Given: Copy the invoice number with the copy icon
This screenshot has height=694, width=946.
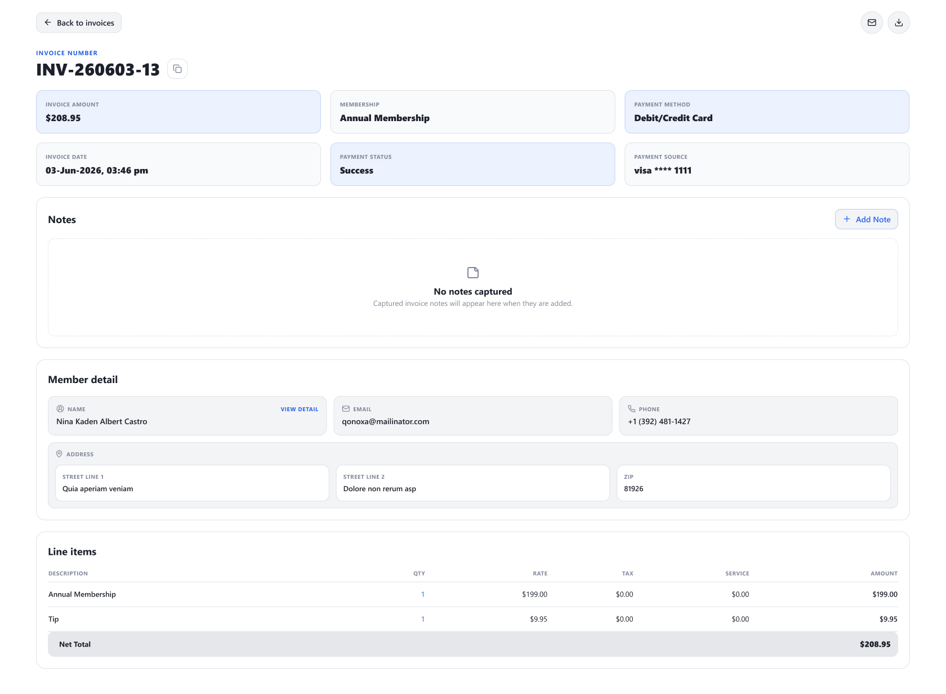Looking at the screenshot, I should point(177,69).
